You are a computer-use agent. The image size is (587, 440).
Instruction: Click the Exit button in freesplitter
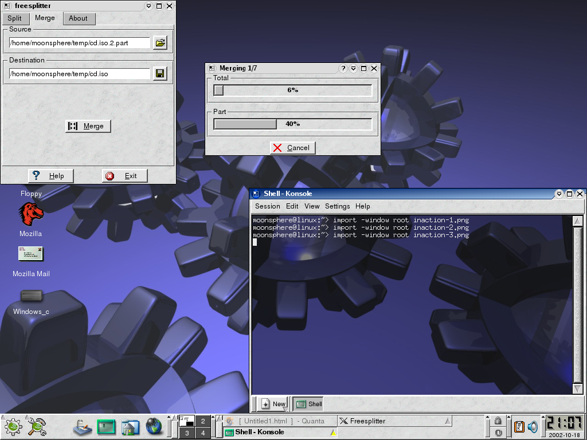click(x=124, y=176)
